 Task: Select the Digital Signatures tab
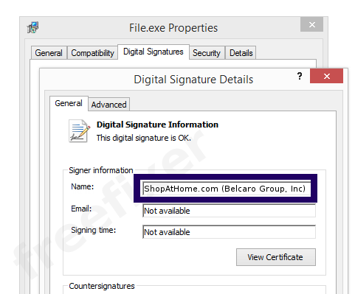154,52
